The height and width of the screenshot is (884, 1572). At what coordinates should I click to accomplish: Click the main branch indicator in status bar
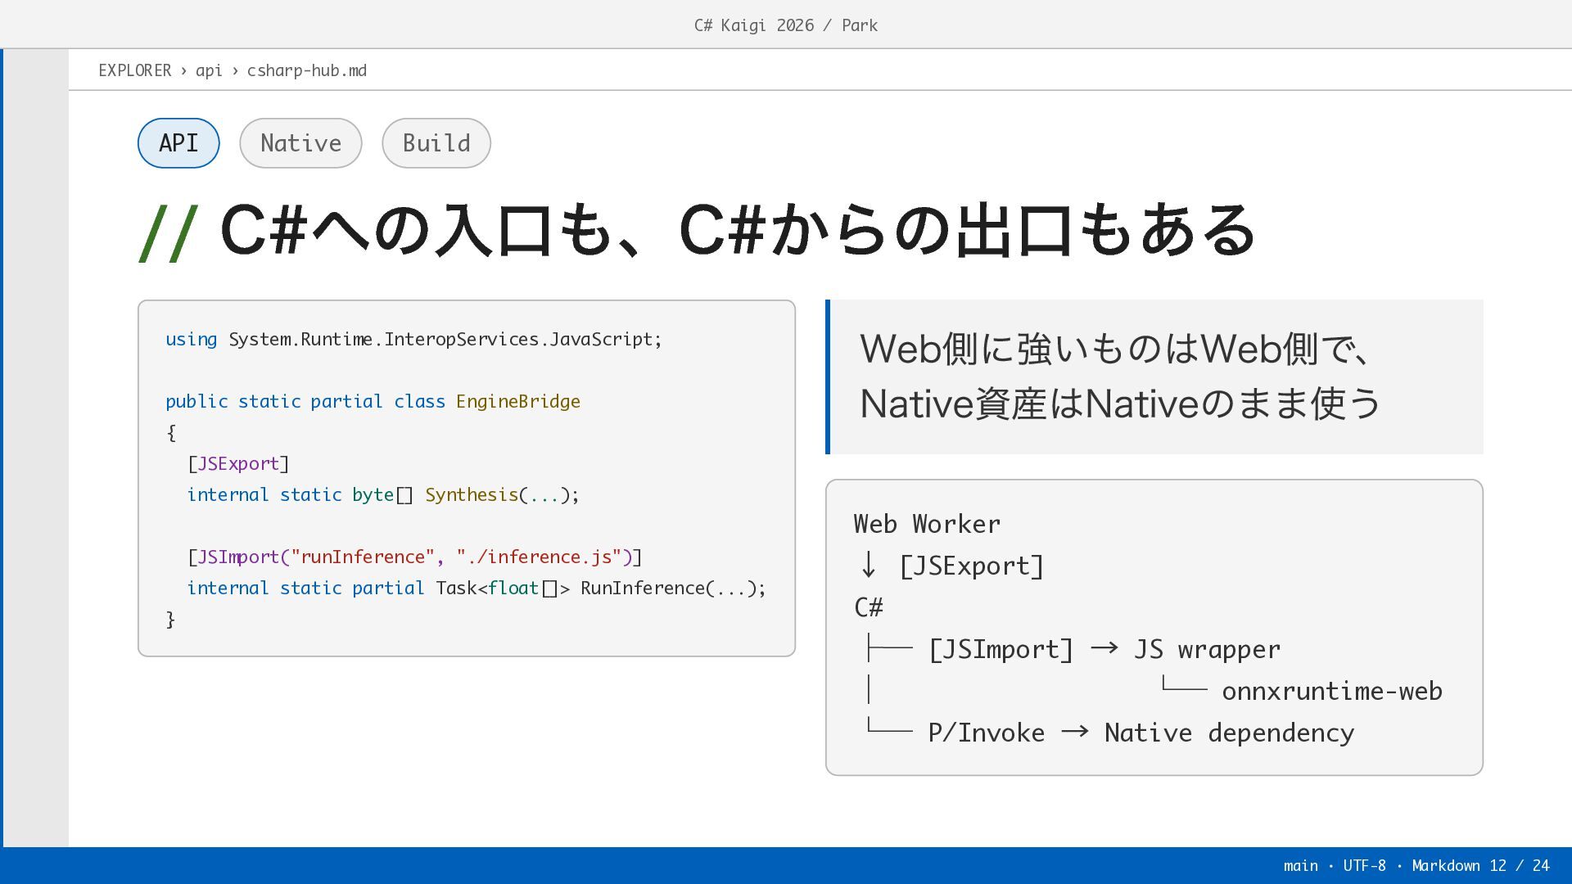pyautogui.click(x=1300, y=866)
